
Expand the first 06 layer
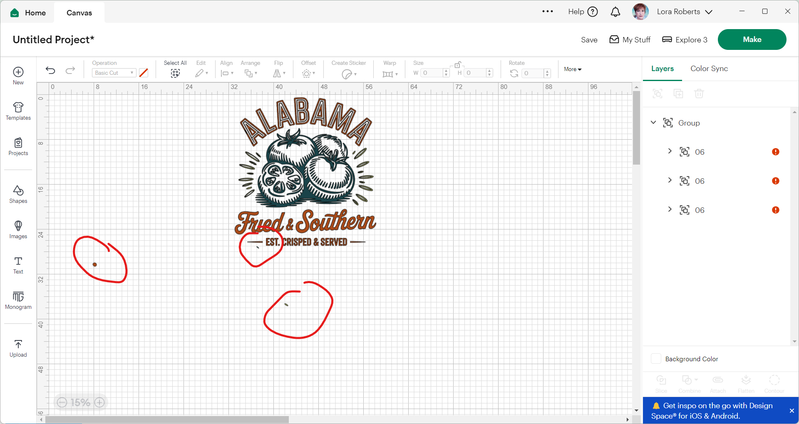[670, 151]
